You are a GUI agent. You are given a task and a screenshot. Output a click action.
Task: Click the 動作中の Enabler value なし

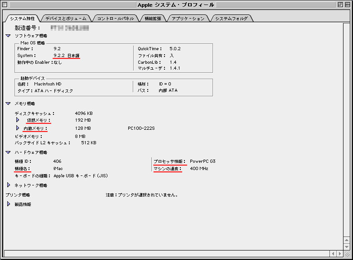click(58, 62)
